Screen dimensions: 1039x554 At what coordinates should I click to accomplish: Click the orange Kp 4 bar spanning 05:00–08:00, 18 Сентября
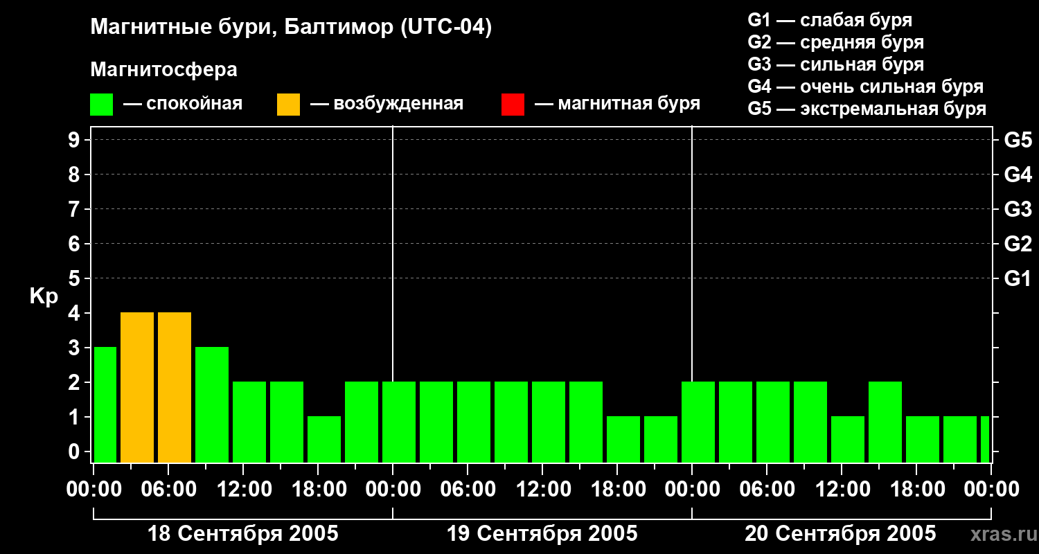tap(175, 388)
